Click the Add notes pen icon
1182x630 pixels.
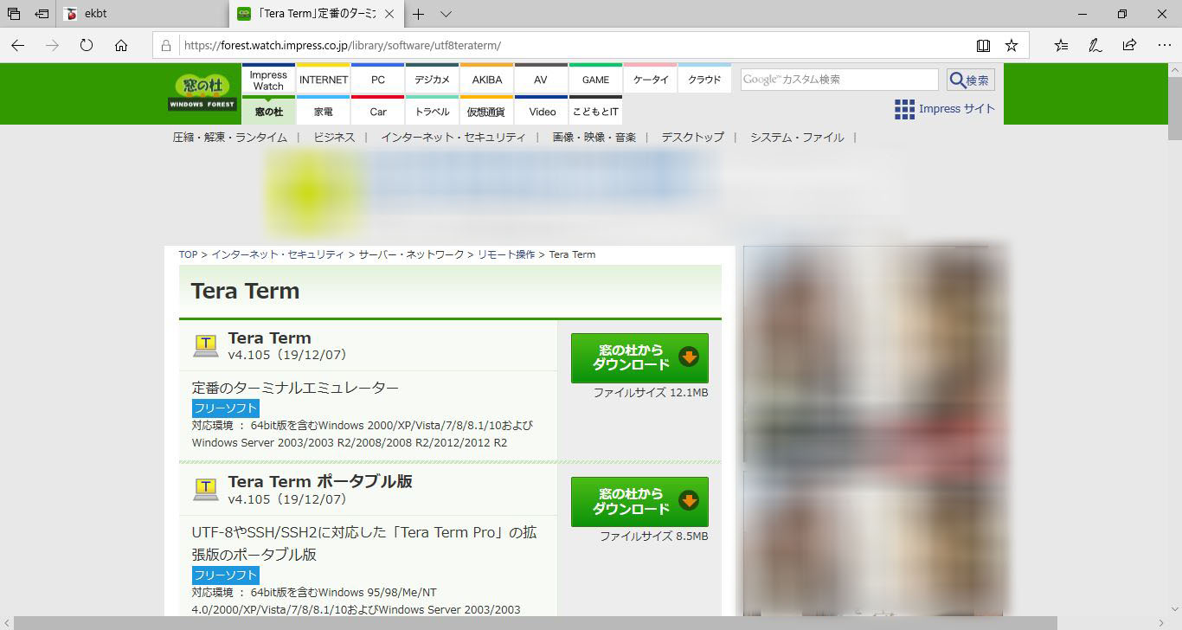coord(1095,45)
